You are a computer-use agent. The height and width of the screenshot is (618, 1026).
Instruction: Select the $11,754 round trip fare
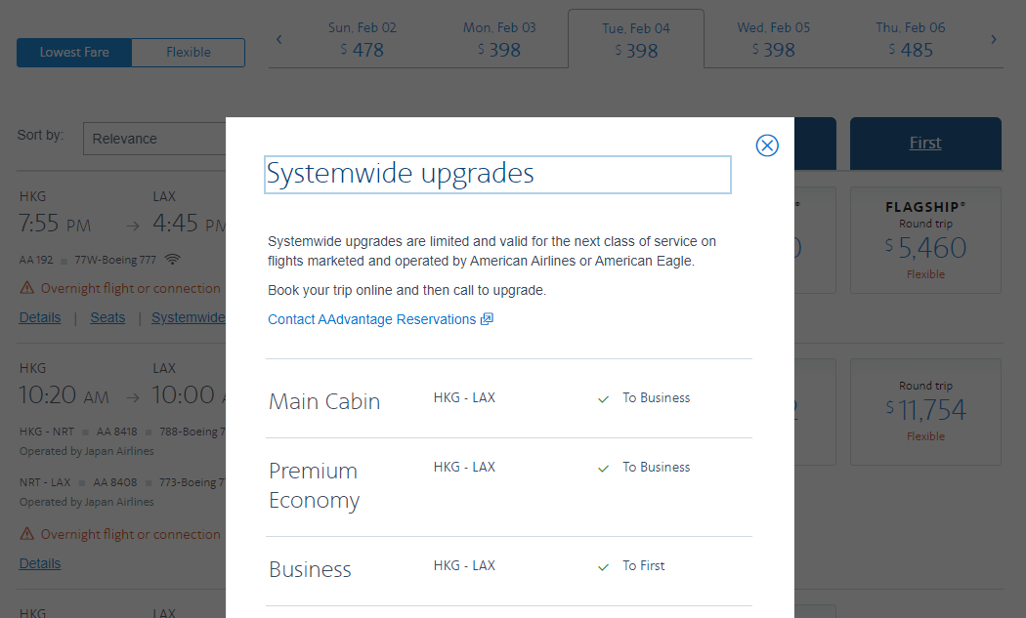(924, 410)
